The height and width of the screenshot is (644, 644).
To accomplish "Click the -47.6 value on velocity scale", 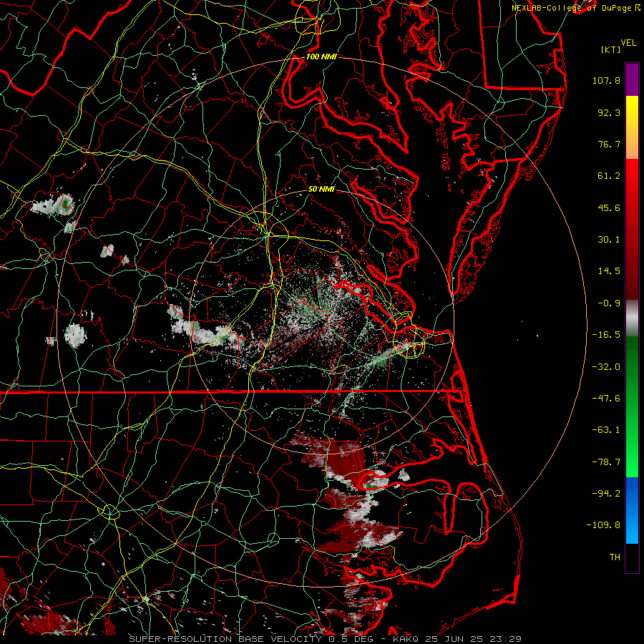I will point(606,399).
